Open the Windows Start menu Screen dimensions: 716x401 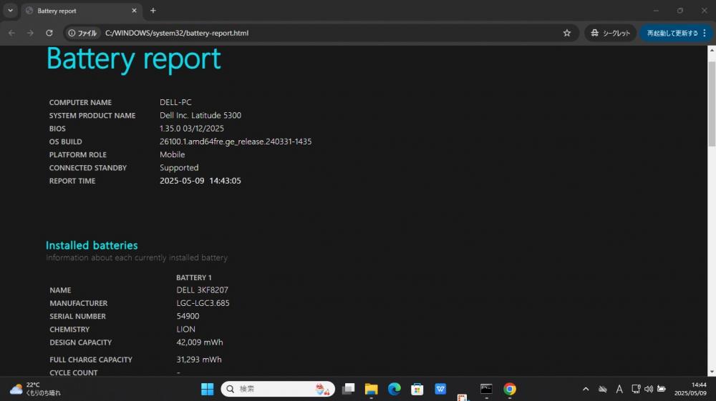(x=208, y=389)
